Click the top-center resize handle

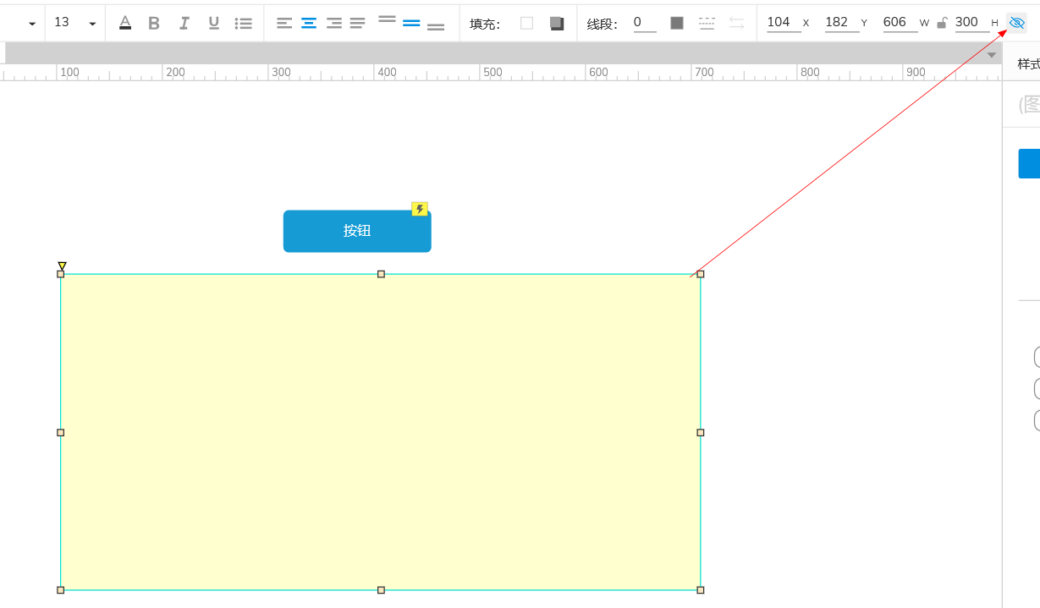point(381,274)
